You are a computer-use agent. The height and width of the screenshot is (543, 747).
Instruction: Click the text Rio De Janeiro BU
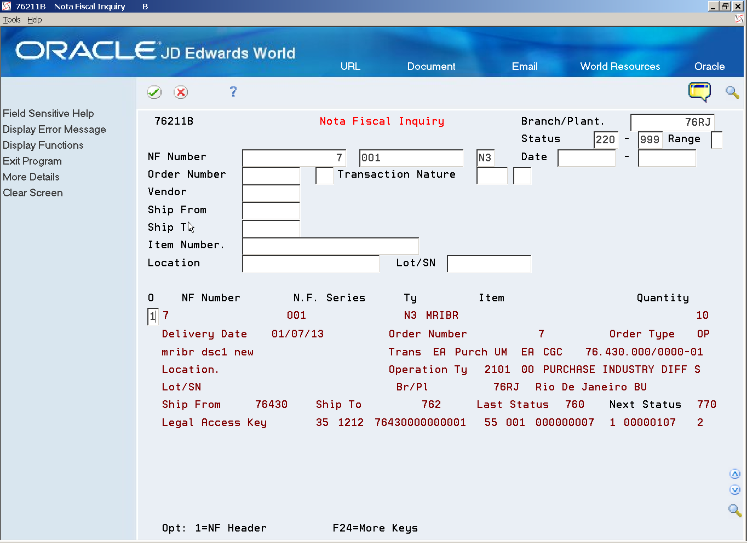pyautogui.click(x=591, y=387)
